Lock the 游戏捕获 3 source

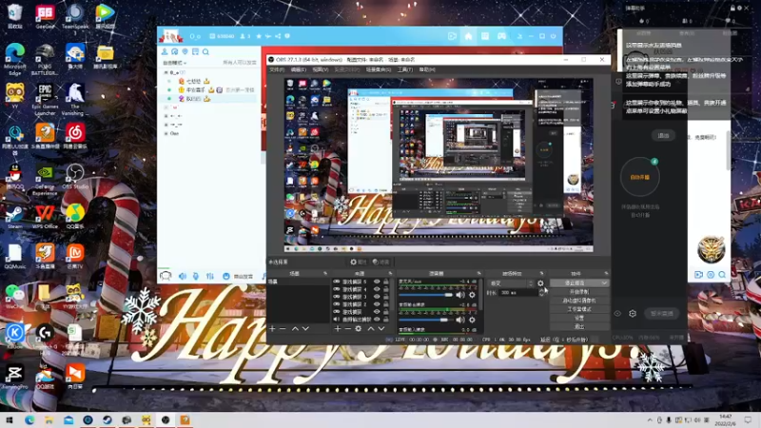pos(386,297)
